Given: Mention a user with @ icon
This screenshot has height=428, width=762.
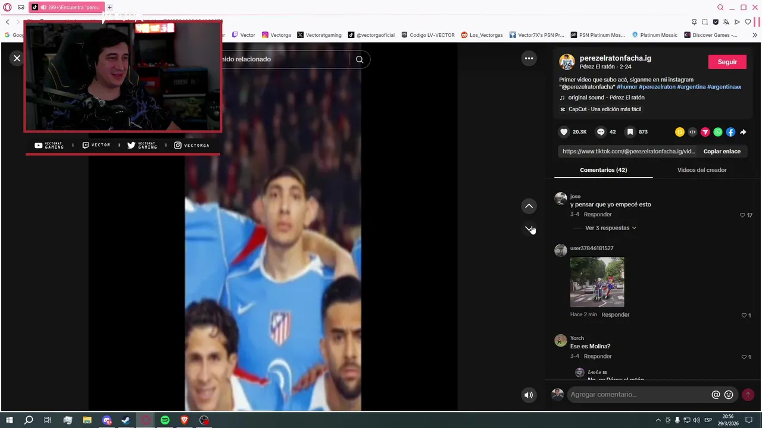Looking at the screenshot, I should pos(716,395).
